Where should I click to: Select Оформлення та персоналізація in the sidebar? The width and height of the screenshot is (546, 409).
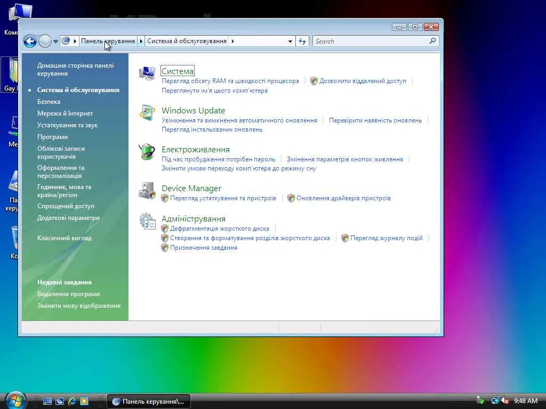[x=61, y=171]
